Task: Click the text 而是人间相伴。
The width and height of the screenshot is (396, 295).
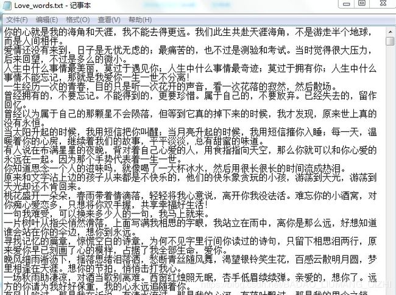Action: (x=34, y=41)
